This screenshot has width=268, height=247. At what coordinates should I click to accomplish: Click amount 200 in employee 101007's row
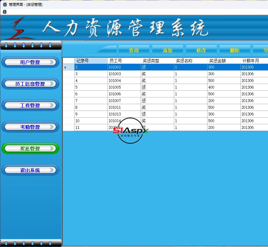223,101
